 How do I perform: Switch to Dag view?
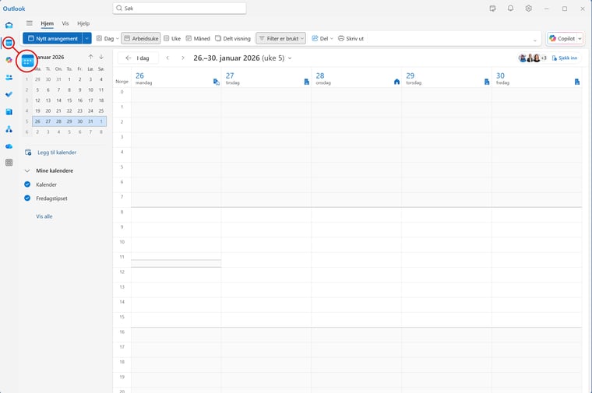click(105, 38)
